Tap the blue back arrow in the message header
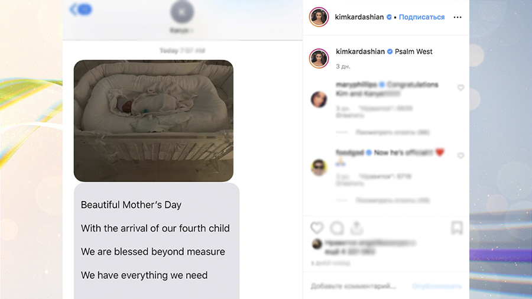Image resolution: width=532 pixels, height=299 pixels. click(81, 9)
